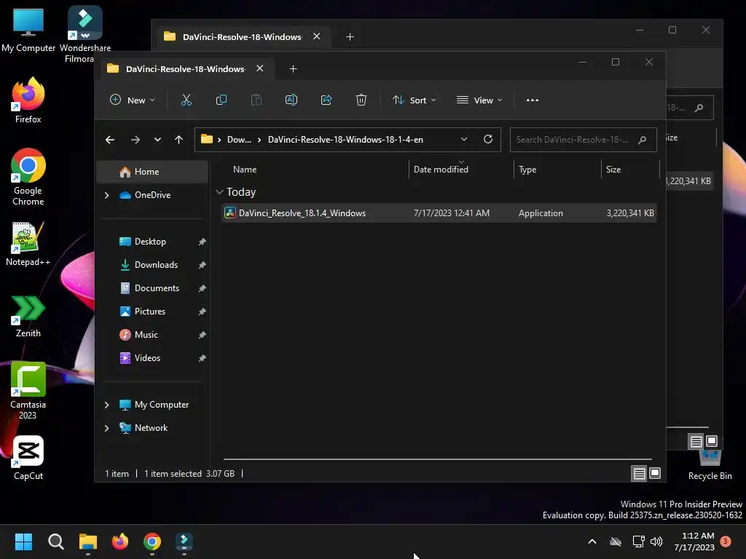This screenshot has height=559, width=746.
Task: Unpin Music from quick access
Action: 203,335
